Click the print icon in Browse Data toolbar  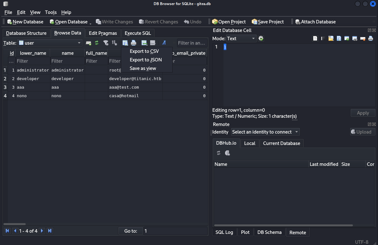click(x=134, y=43)
